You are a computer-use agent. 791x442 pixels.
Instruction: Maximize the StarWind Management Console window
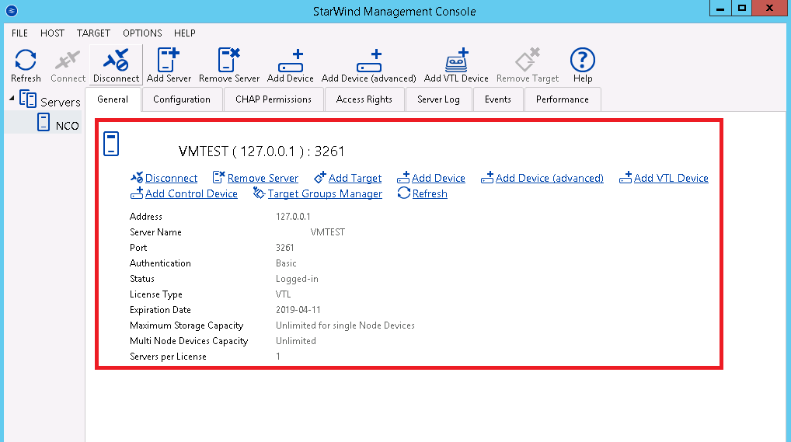coord(741,8)
